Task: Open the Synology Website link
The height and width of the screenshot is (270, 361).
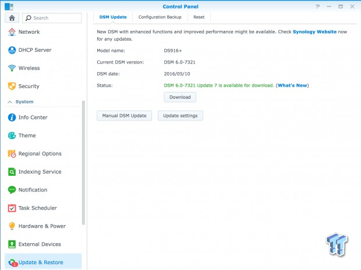Action: (x=314, y=32)
